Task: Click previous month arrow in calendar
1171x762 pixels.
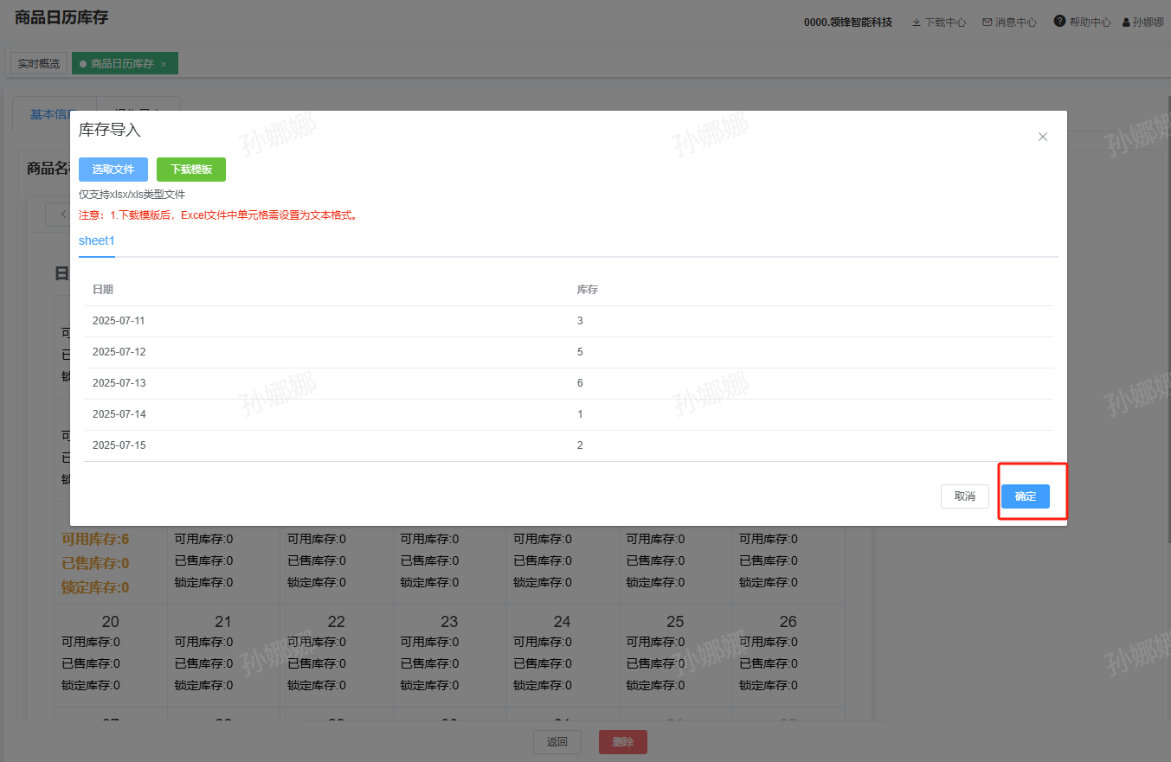Action: [62, 214]
